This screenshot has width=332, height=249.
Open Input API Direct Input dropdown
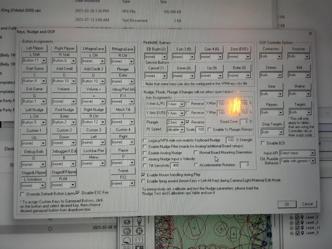(312, 153)
